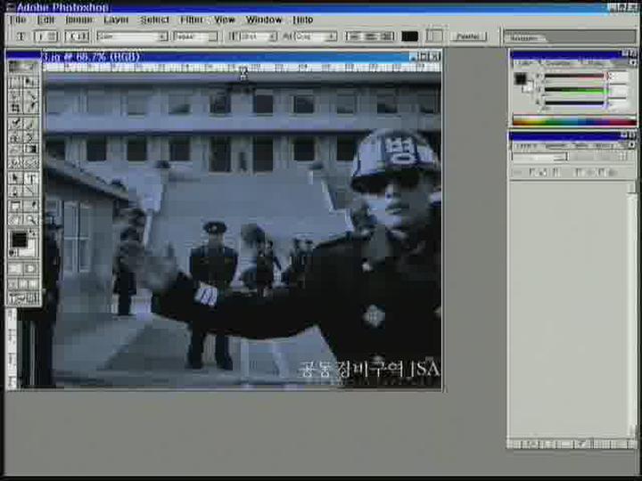This screenshot has height=481, width=642.
Task: Select the Rectangular Marquee tool
Action: [15, 82]
